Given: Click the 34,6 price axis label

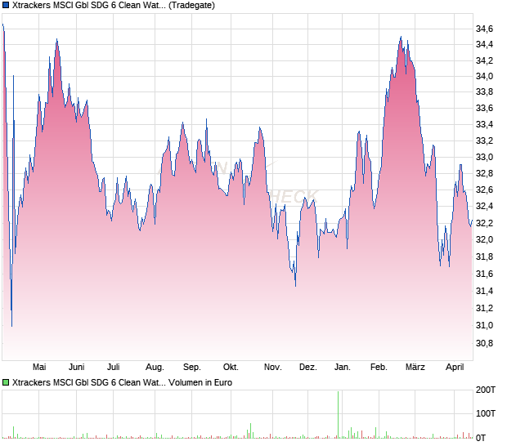Looking at the screenshot, I should click(484, 29).
